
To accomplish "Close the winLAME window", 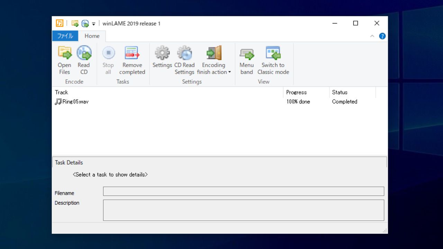I will [377, 23].
